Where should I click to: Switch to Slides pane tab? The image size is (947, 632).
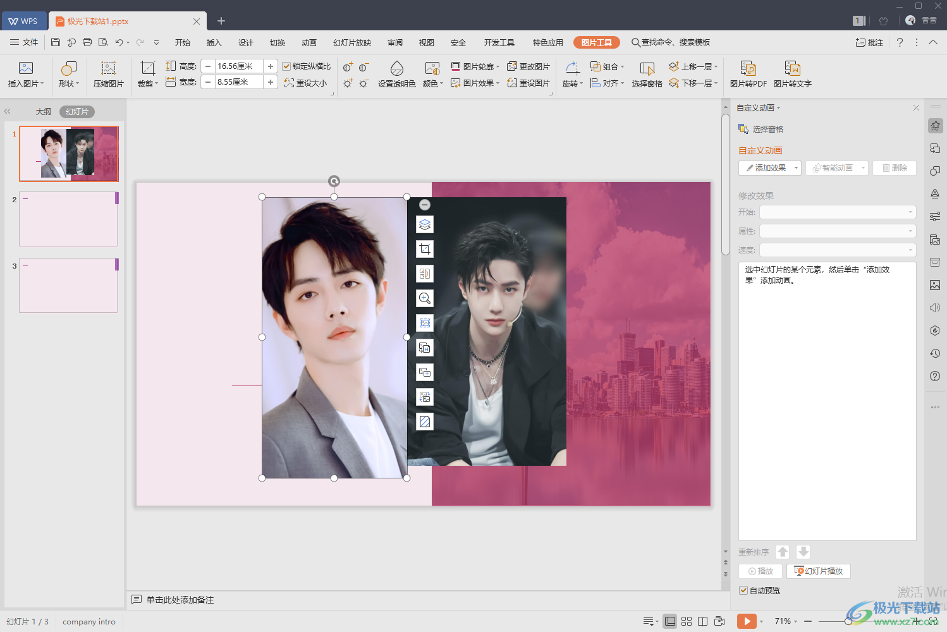pos(77,112)
